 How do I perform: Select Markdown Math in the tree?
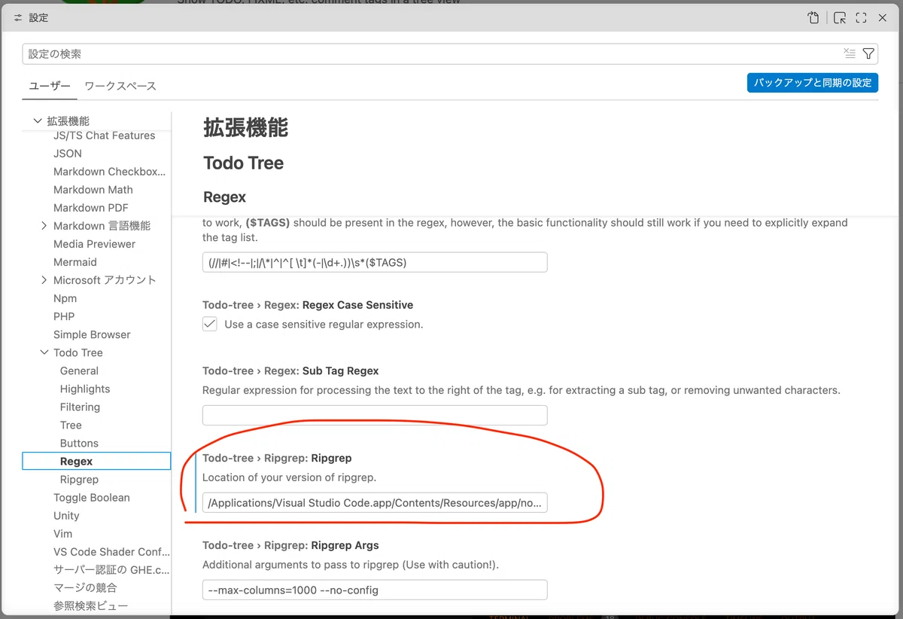93,190
